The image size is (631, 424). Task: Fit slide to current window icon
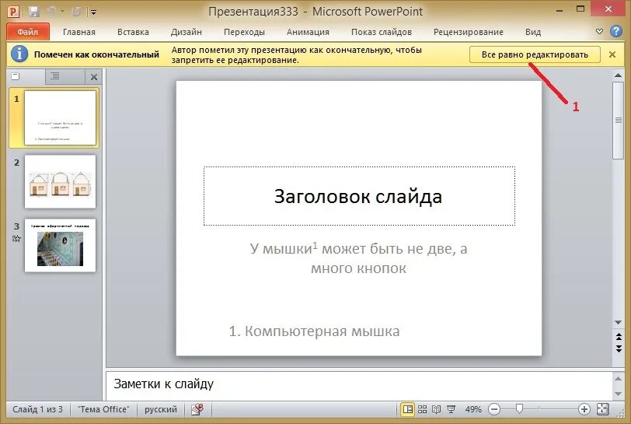(602, 409)
